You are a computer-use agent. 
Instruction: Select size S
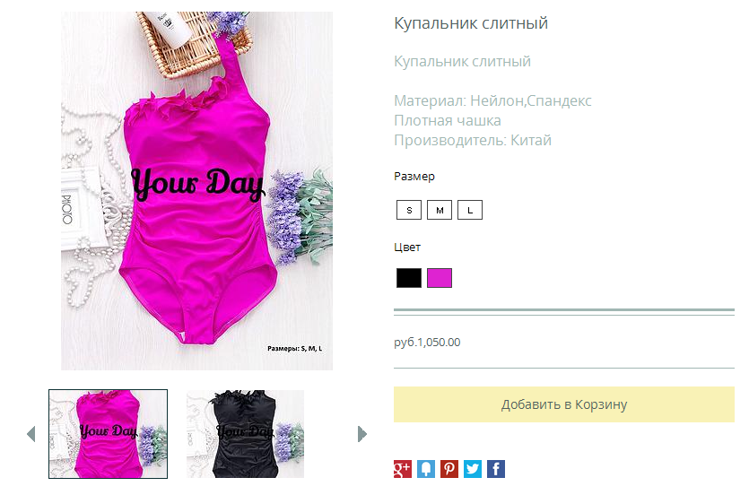click(x=409, y=210)
